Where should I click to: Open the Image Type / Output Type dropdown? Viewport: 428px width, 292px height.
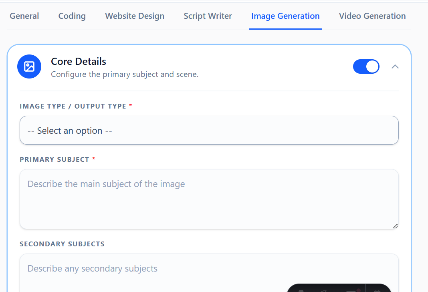209,131
